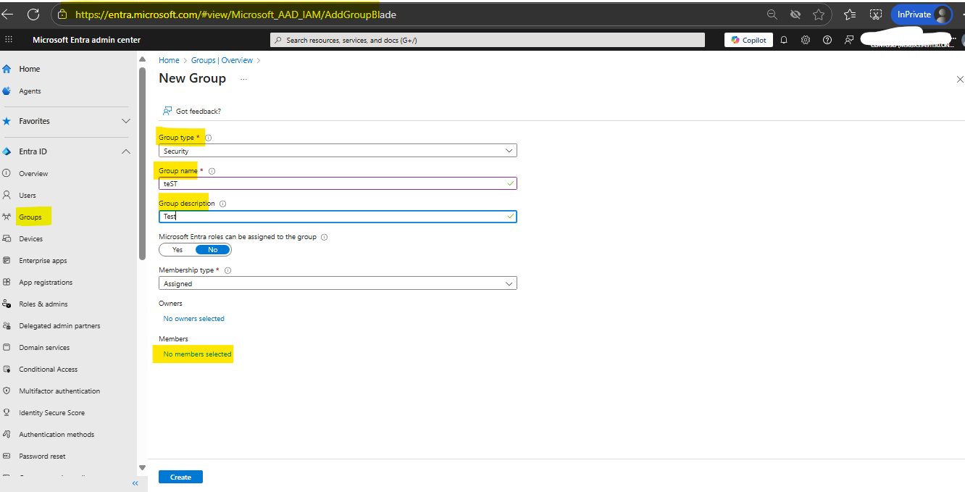965x492 pixels.
Task: Click the Favorites star icon in sidebar
Action: coord(7,121)
